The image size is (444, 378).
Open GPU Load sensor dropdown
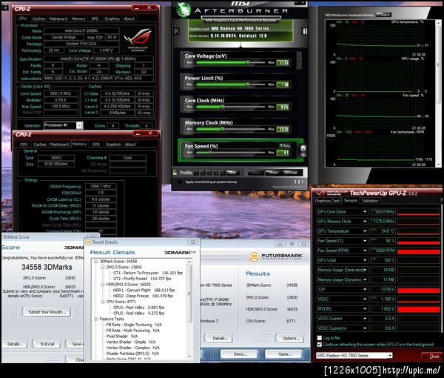coord(365,260)
